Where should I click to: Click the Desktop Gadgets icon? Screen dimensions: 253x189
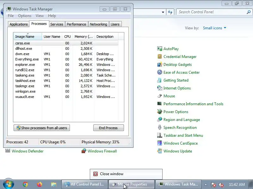click(160, 65)
